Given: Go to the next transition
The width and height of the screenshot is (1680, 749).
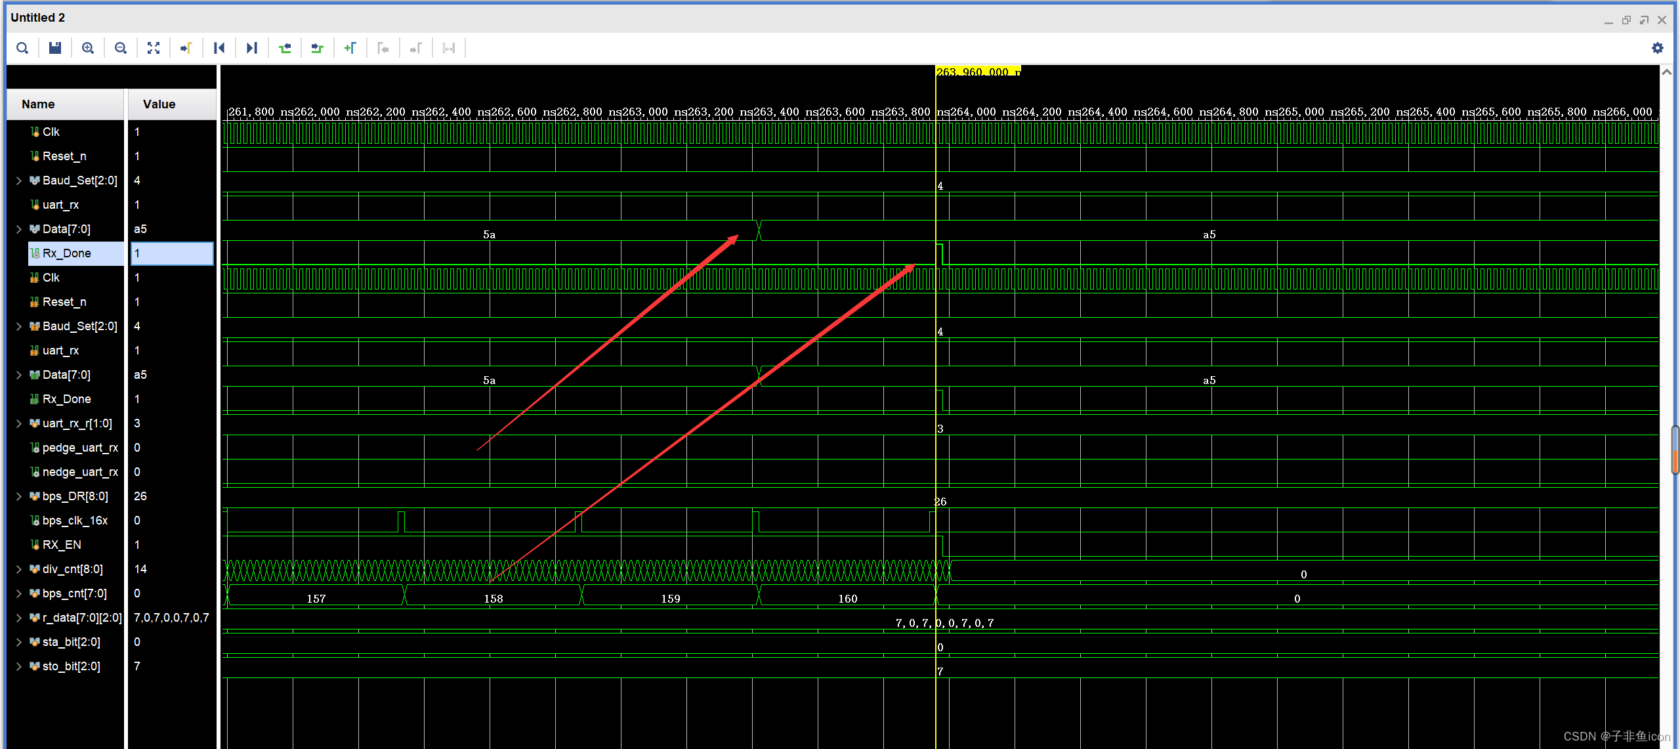Looking at the screenshot, I should point(318,48).
